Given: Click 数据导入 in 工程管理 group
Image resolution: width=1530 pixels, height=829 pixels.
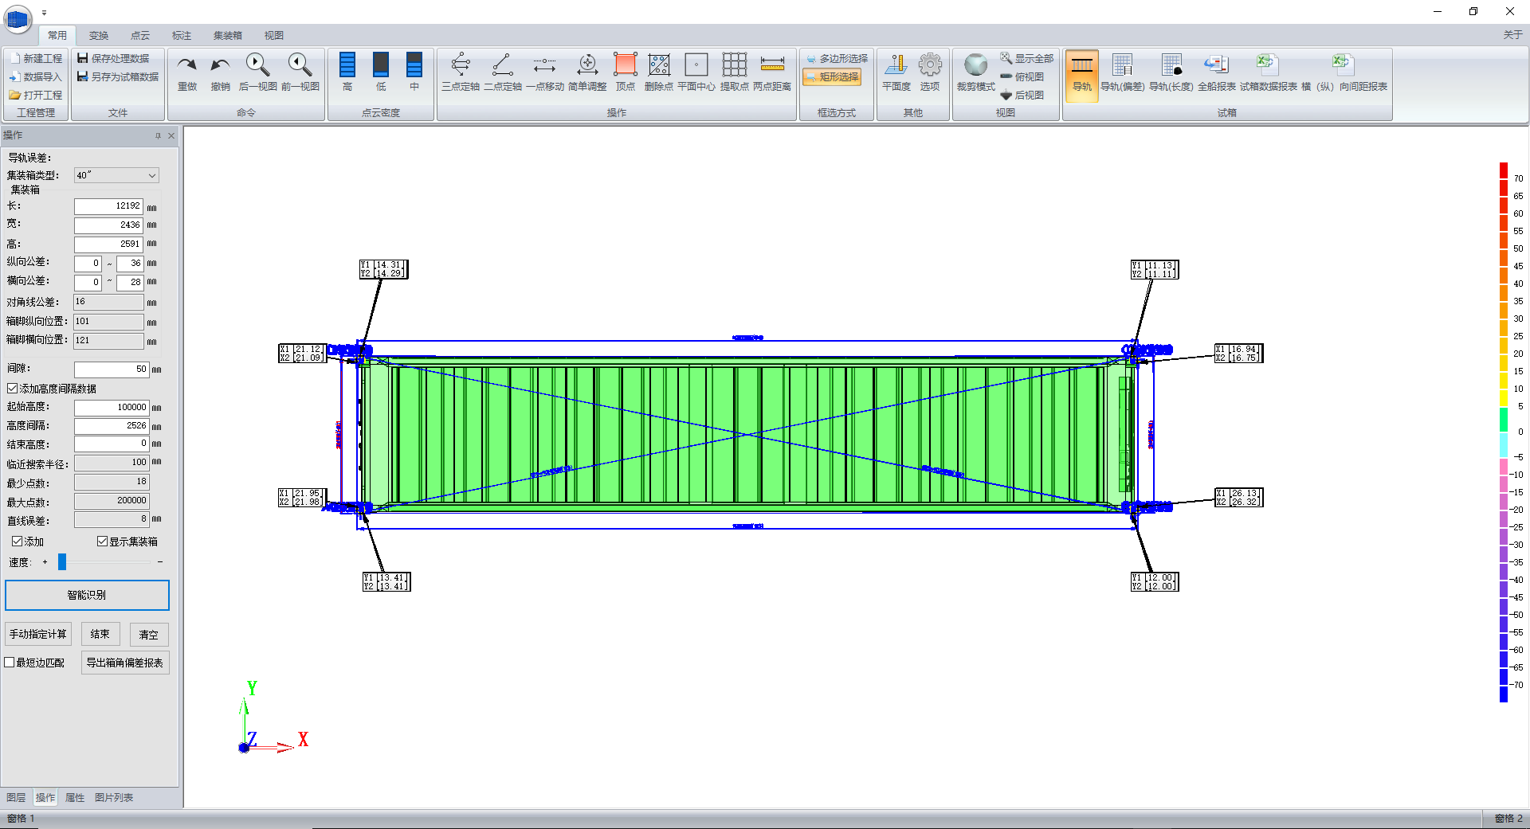Looking at the screenshot, I should 36,76.
